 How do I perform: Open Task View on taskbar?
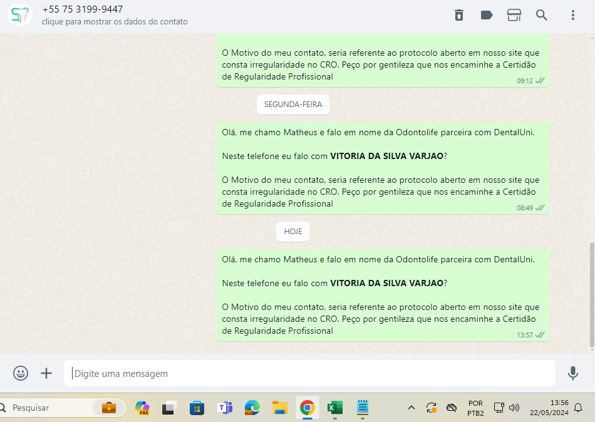(169, 408)
